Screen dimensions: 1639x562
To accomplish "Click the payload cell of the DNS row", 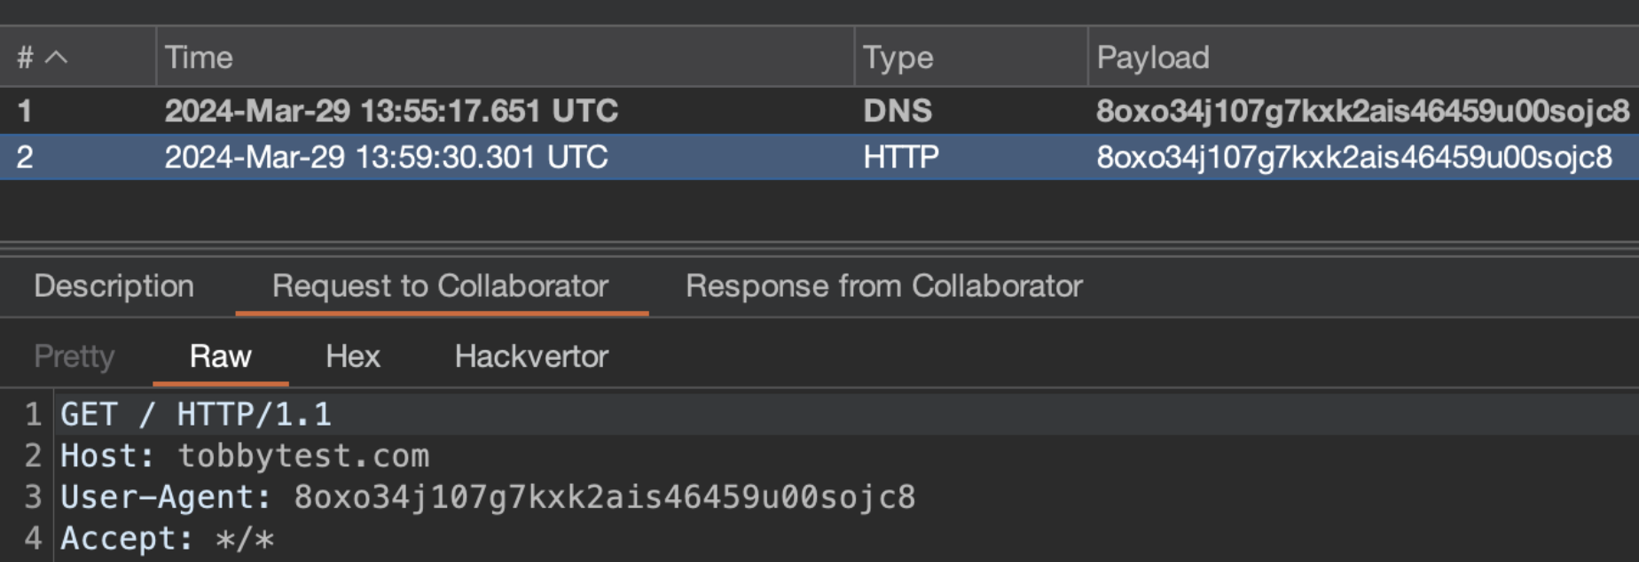I will click(1361, 111).
